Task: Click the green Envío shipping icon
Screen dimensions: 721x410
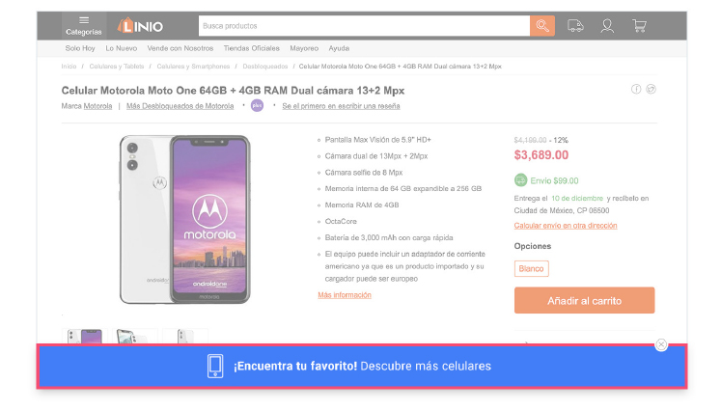Action: click(521, 179)
